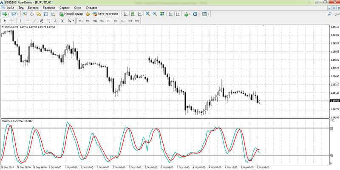Switch to M15 timeframe
Screen dimensions: 340x170
pos(95,21)
